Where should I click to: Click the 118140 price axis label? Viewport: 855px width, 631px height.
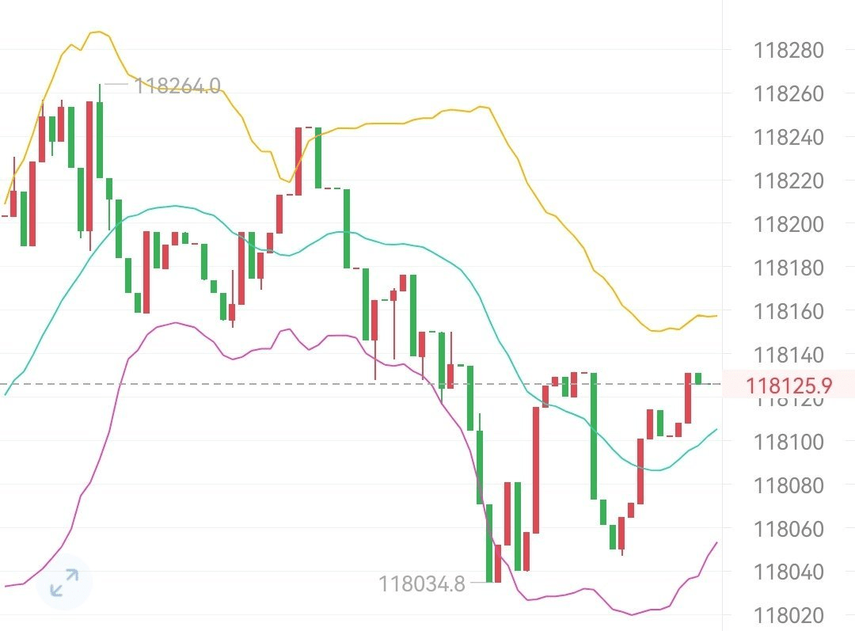[x=788, y=355]
